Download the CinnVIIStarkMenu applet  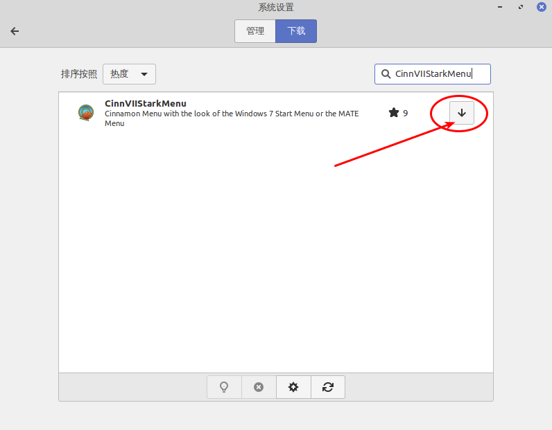pos(462,113)
